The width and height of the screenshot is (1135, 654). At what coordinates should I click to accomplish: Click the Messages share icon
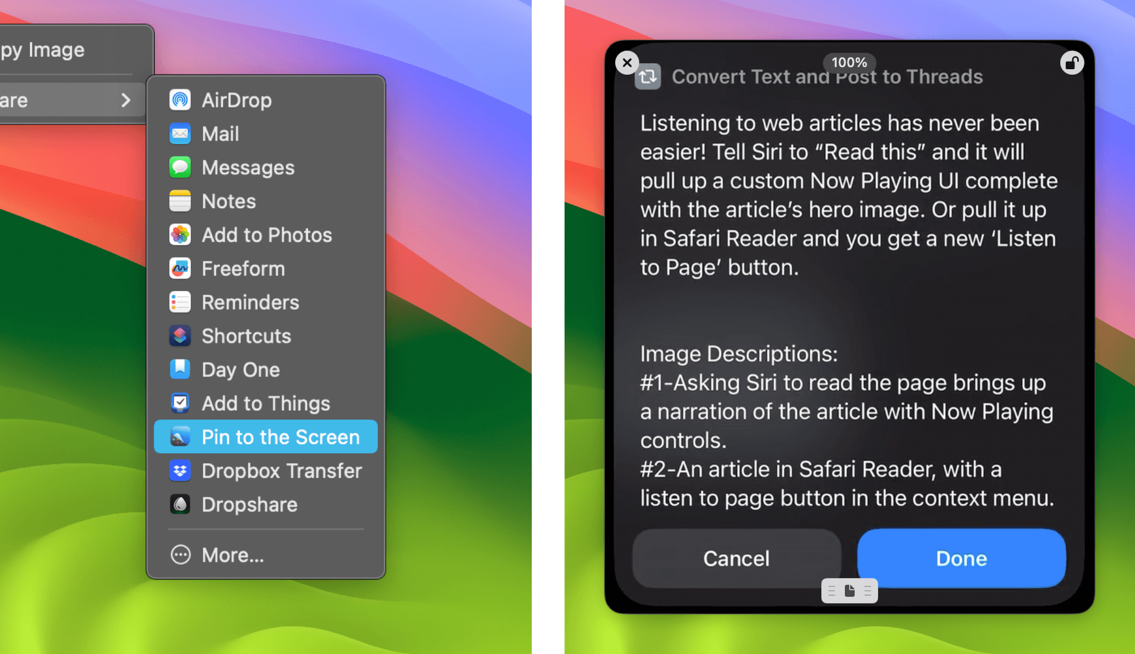point(180,167)
